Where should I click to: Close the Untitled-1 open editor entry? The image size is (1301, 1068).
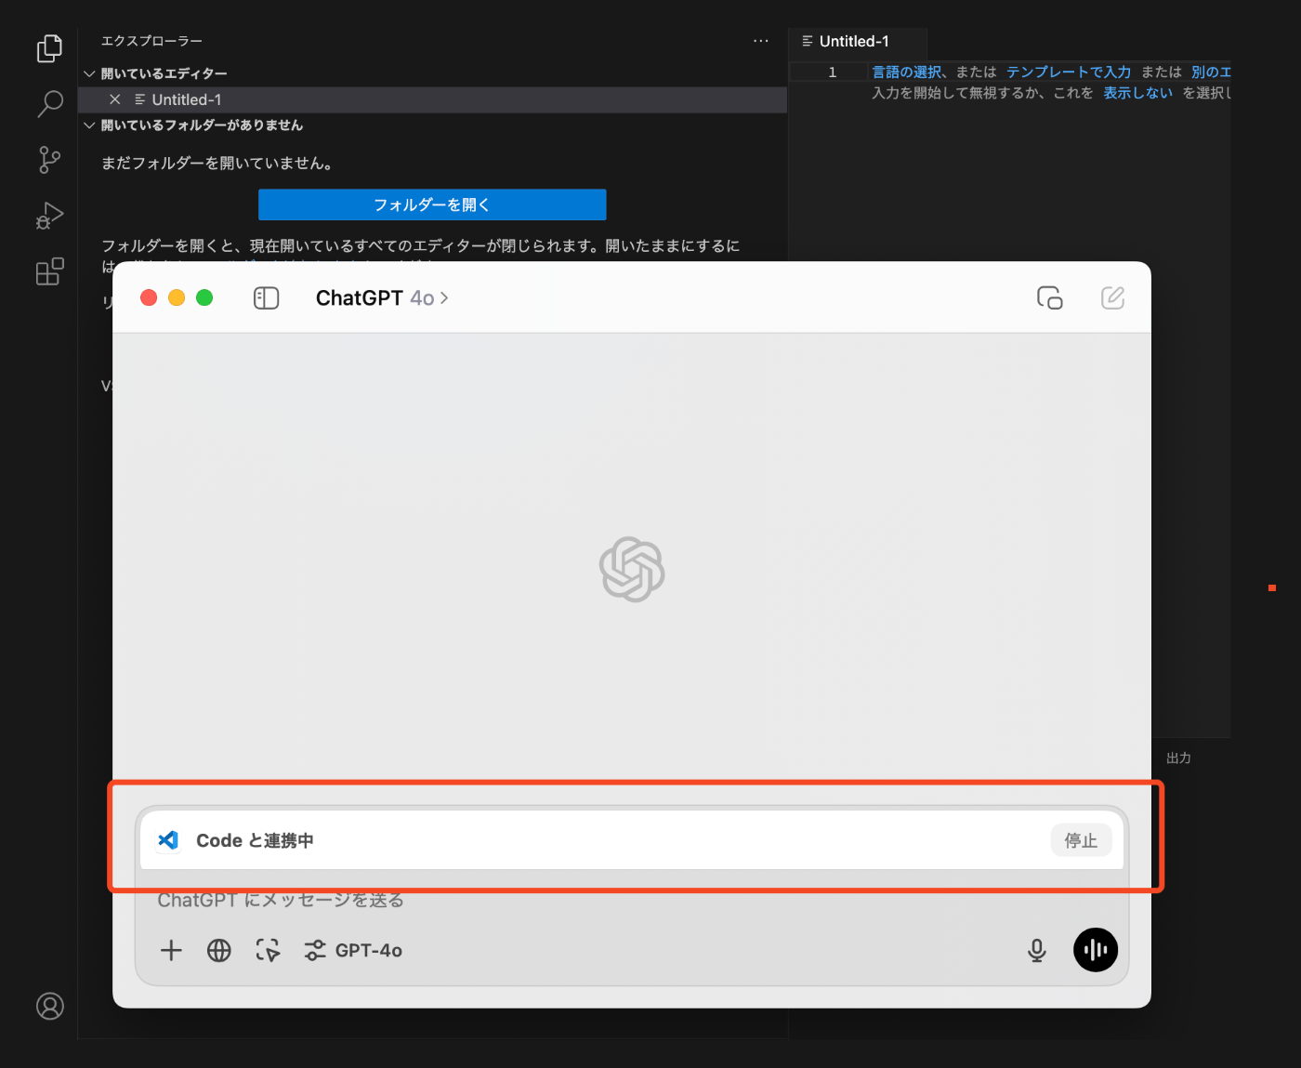coord(115,99)
